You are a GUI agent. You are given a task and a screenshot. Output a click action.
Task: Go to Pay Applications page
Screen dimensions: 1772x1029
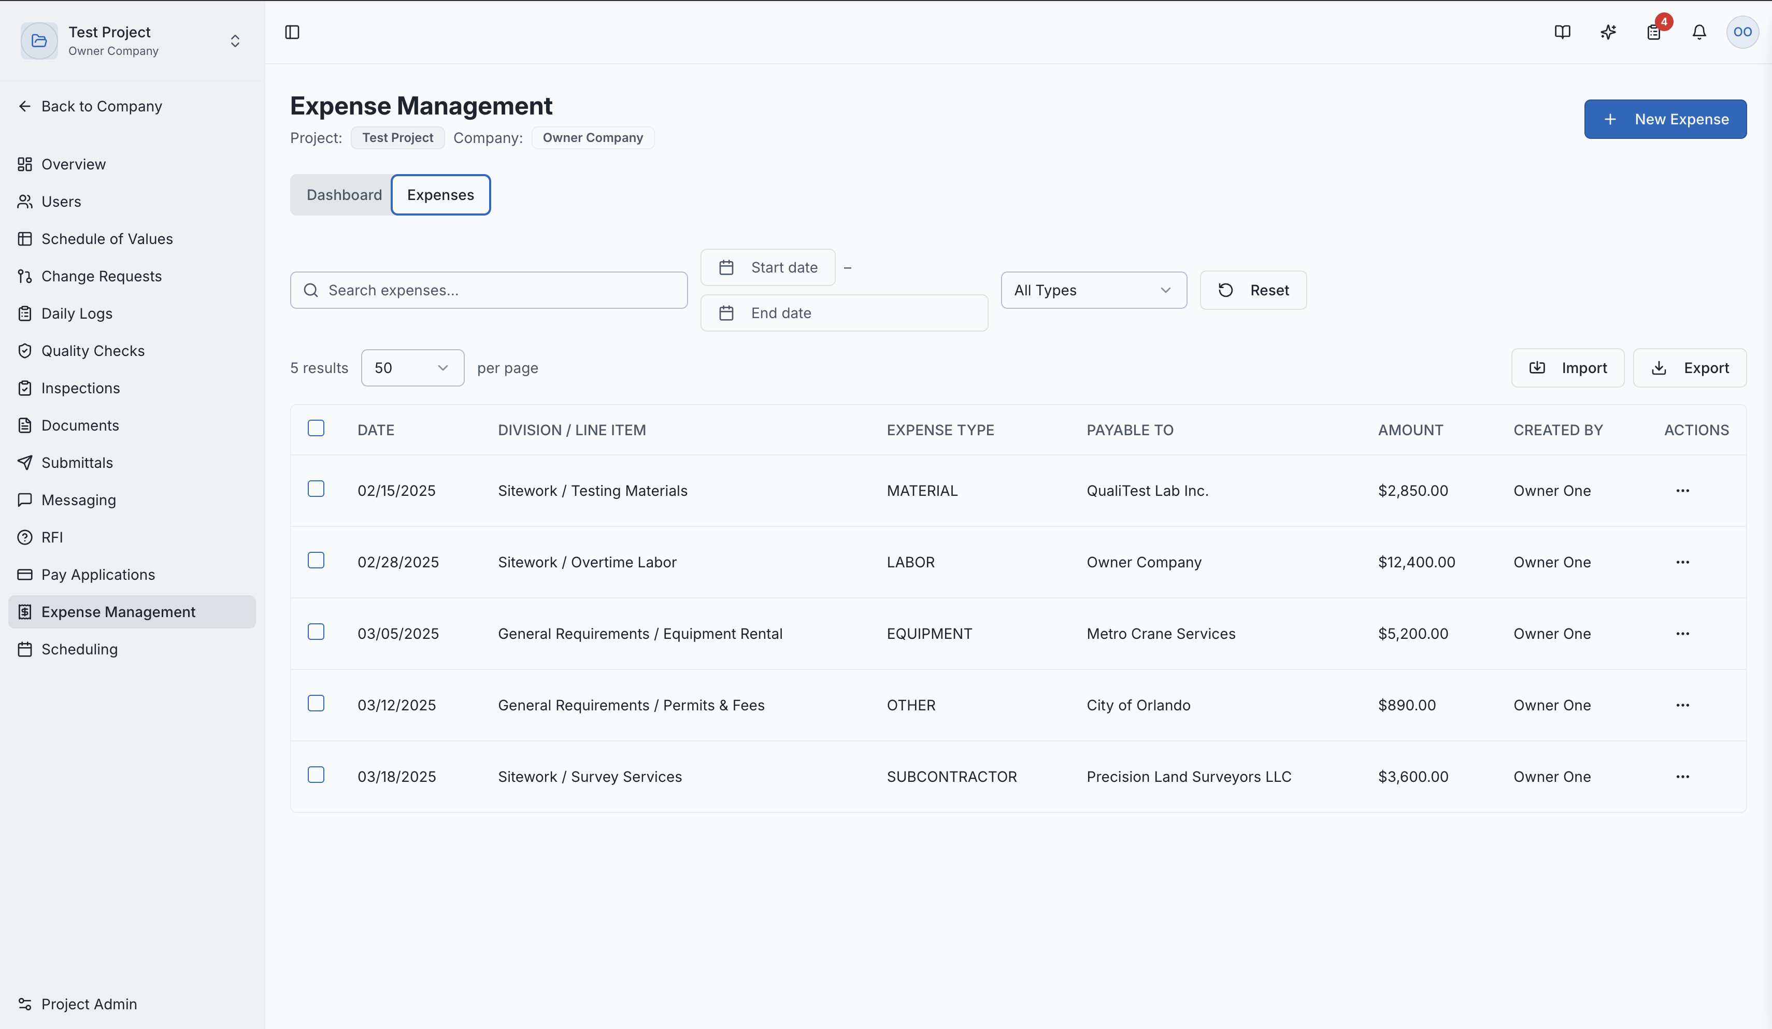tap(132, 574)
